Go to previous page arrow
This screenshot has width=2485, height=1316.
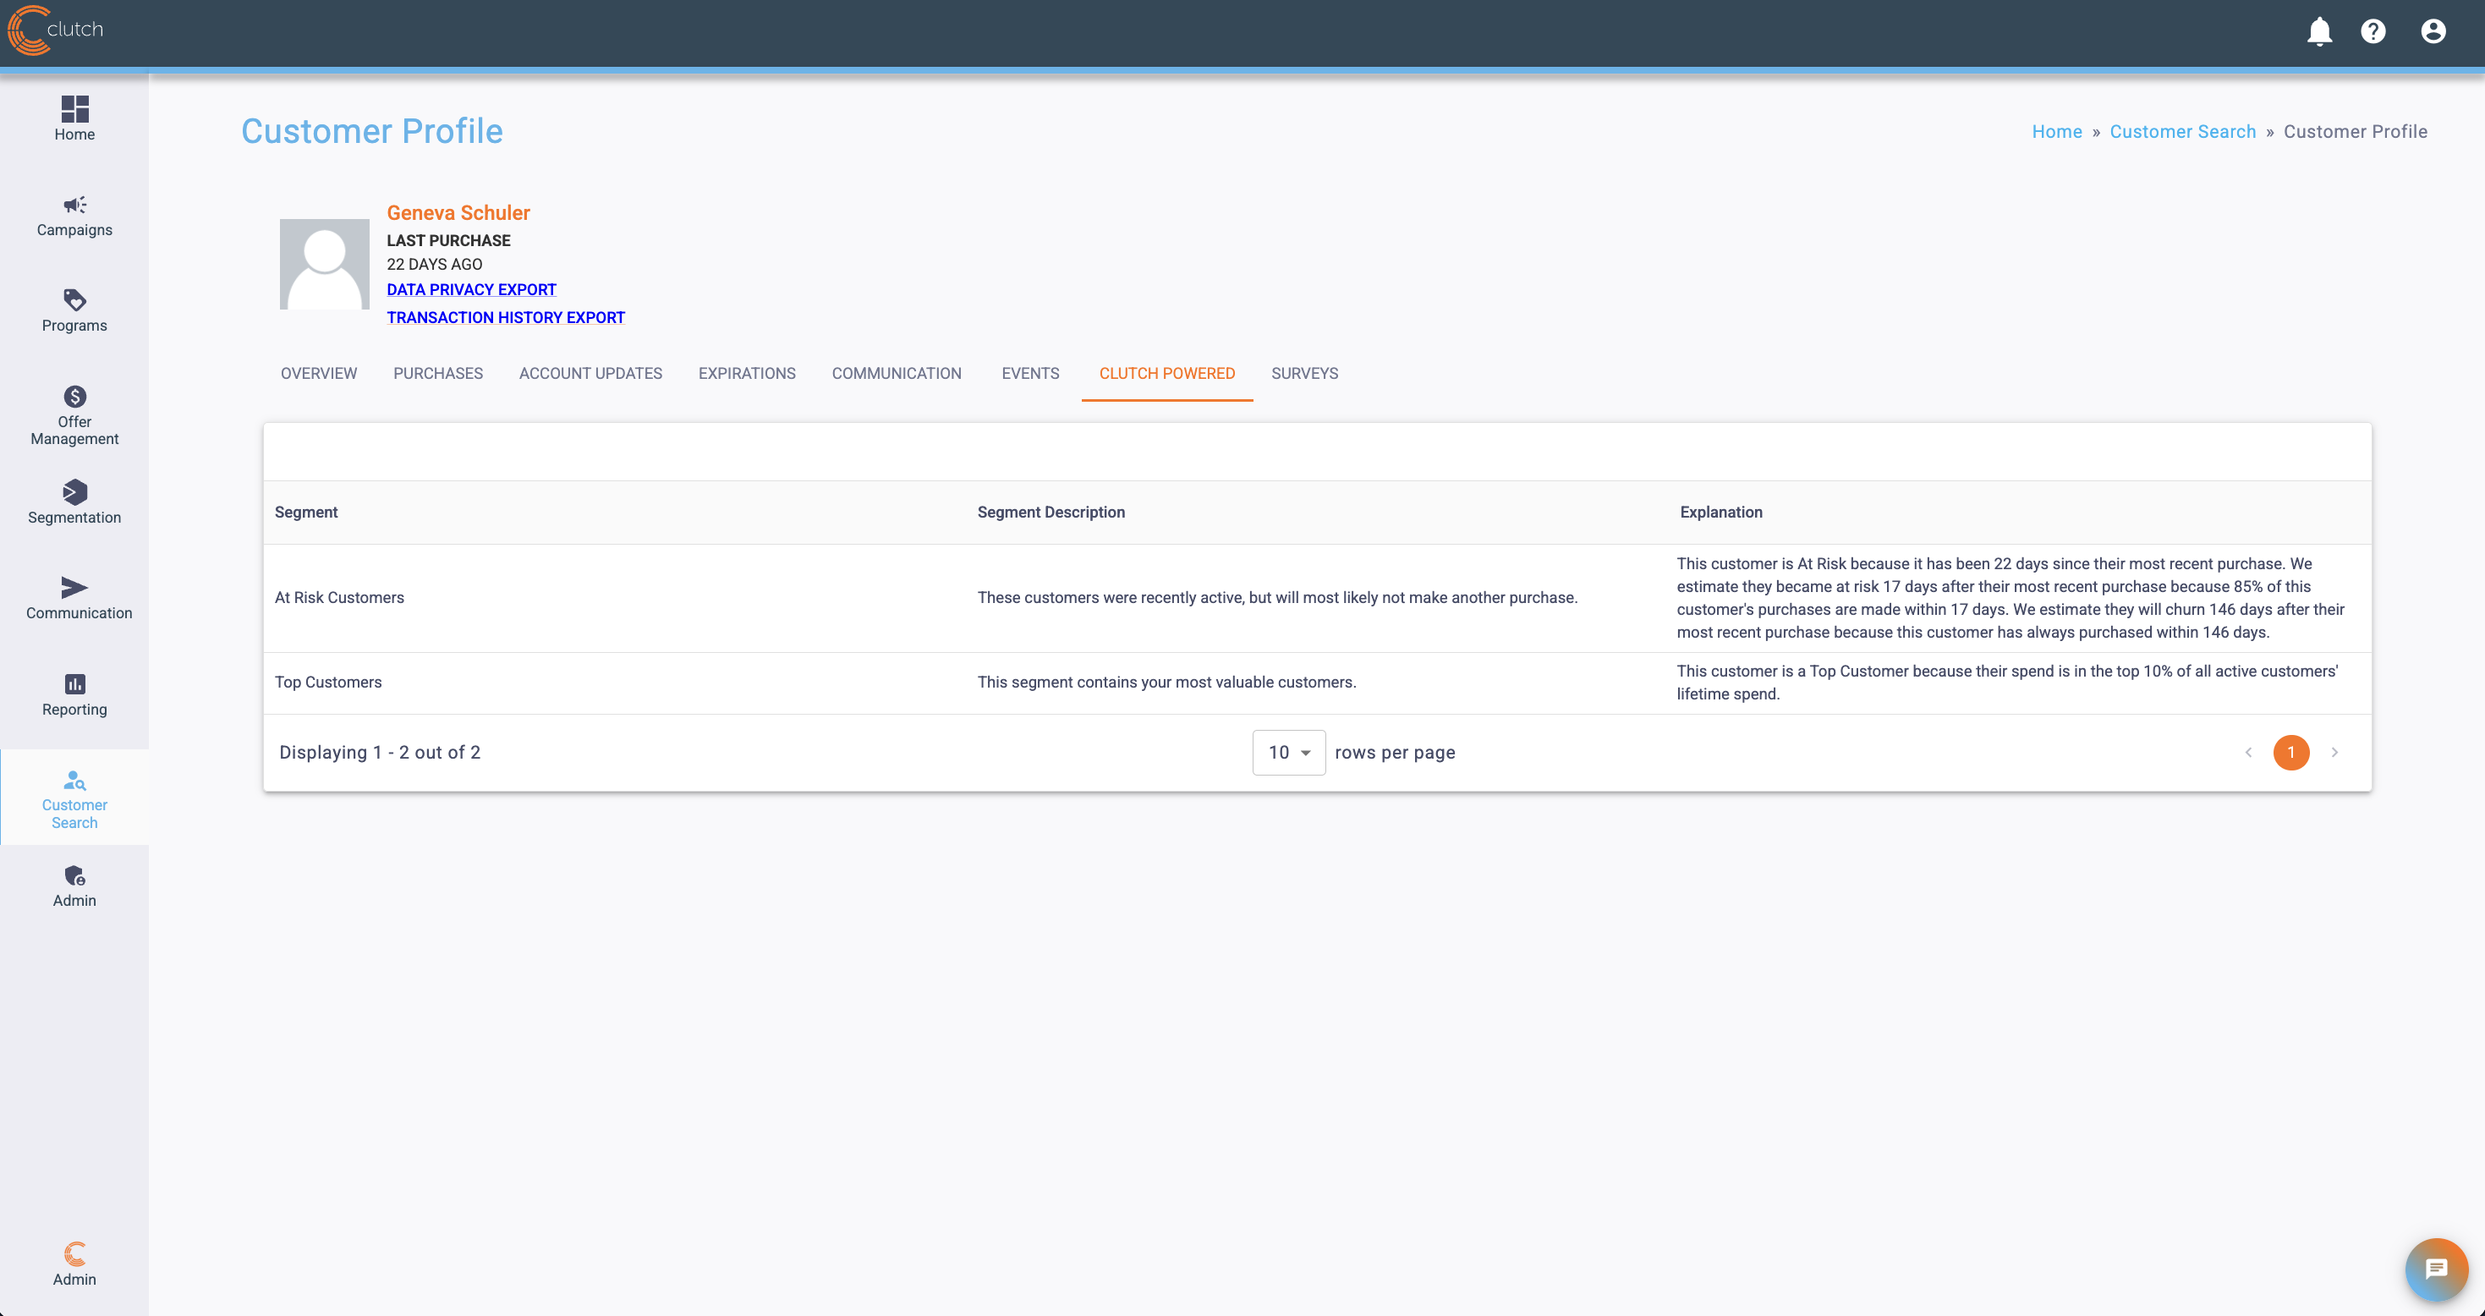click(2249, 753)
